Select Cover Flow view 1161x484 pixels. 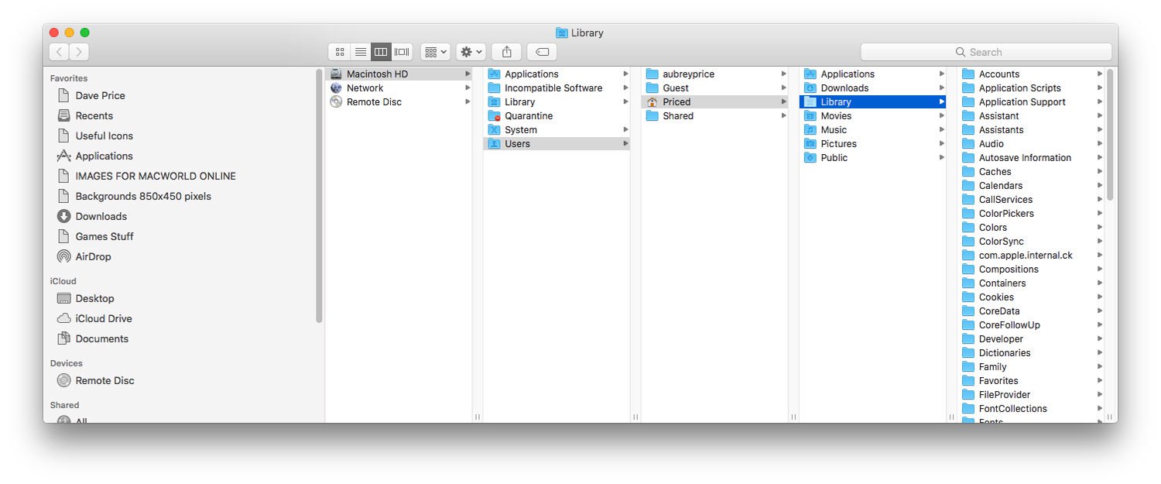[x=401, y=52]
